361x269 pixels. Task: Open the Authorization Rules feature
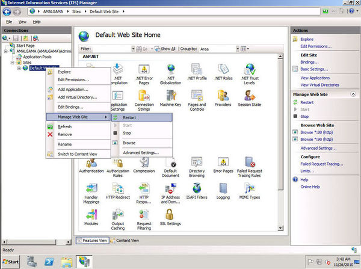[118, 167]
